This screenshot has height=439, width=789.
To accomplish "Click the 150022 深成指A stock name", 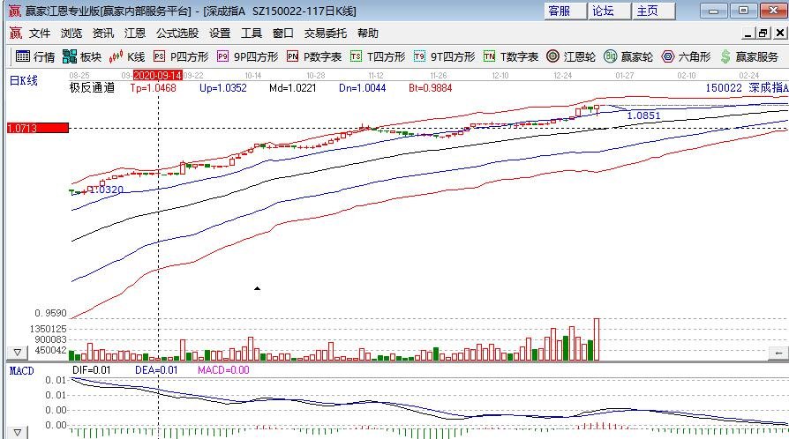I will [748, 88].
